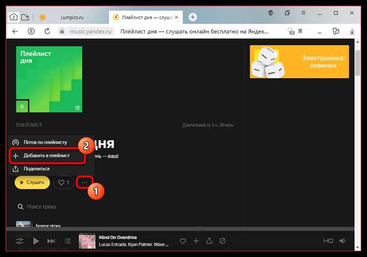Screen dimensions: 367x257
Task: Start playback with player play button
Action: pyautogui.click(x=36, y=241)
